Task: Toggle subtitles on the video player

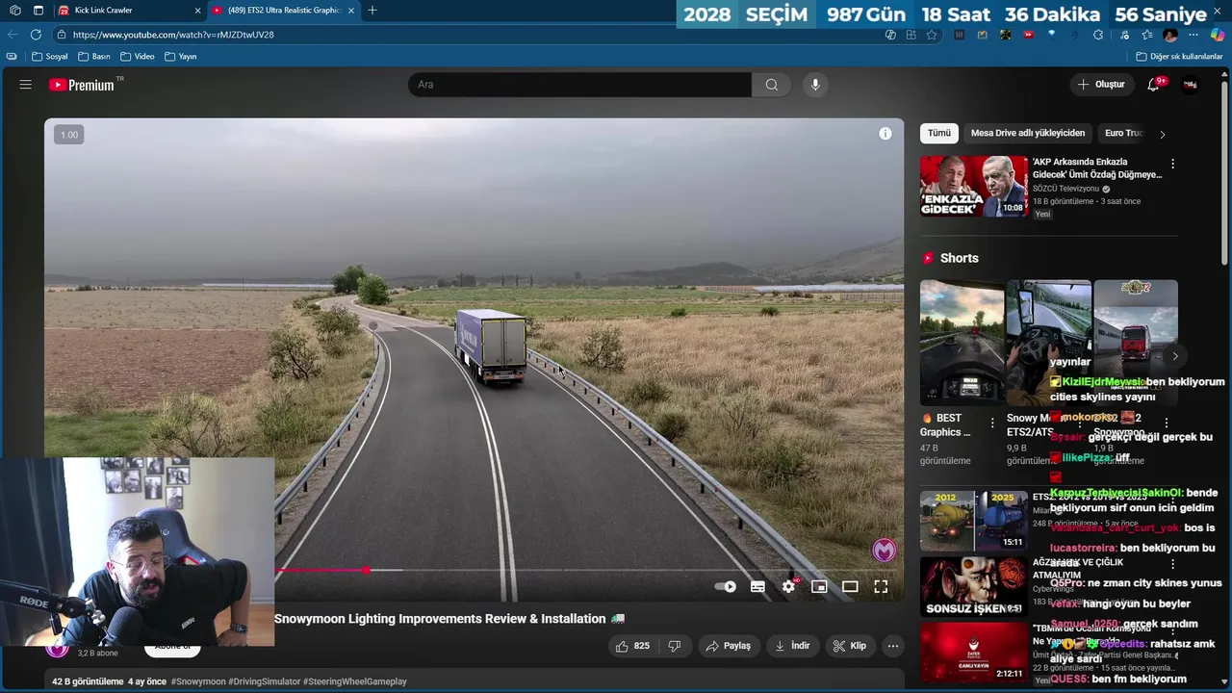Action: click(x=757, y=586)
